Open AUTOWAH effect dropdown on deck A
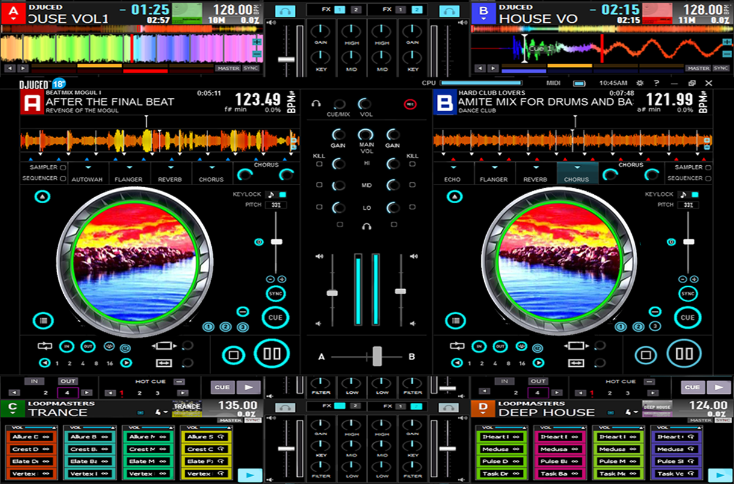 pyautogui.click(x=88, y=168)
